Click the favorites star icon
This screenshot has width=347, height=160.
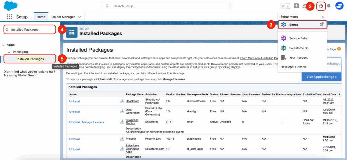click(x=283, y=6)
